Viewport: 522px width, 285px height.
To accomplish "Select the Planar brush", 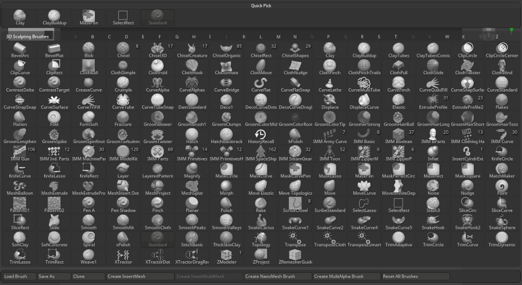I will pyautogui.click(x=192, y=205).
